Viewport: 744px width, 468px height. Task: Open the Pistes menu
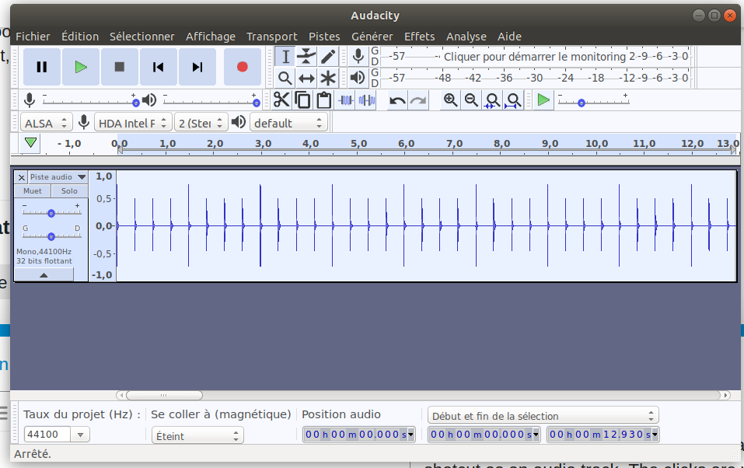(x=324, y=37)
